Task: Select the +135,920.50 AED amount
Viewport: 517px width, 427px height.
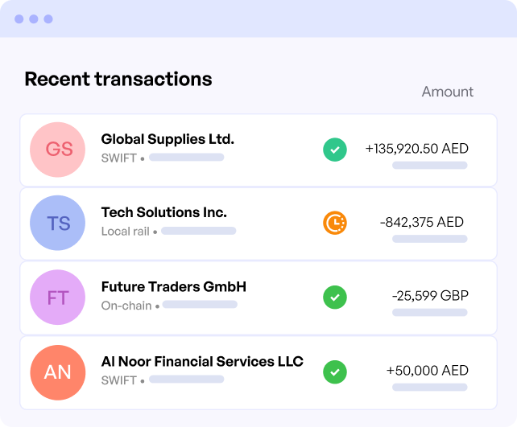Action: click(417, 149)
